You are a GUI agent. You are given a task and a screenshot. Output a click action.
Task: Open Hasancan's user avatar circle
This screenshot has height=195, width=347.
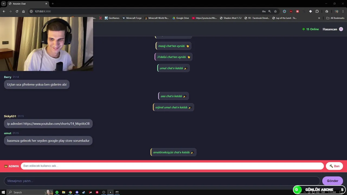341,29
